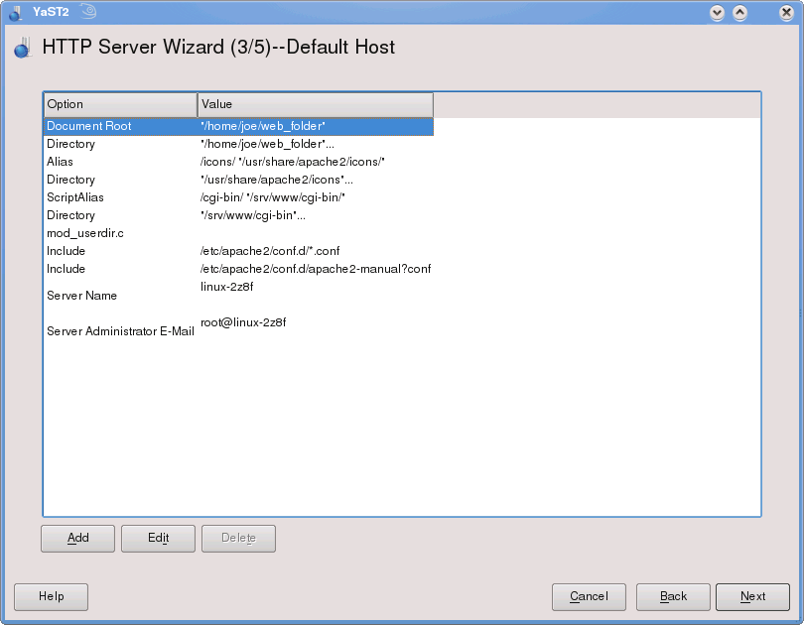
Task: Open Help for the wizard
Action: point(51,597)
